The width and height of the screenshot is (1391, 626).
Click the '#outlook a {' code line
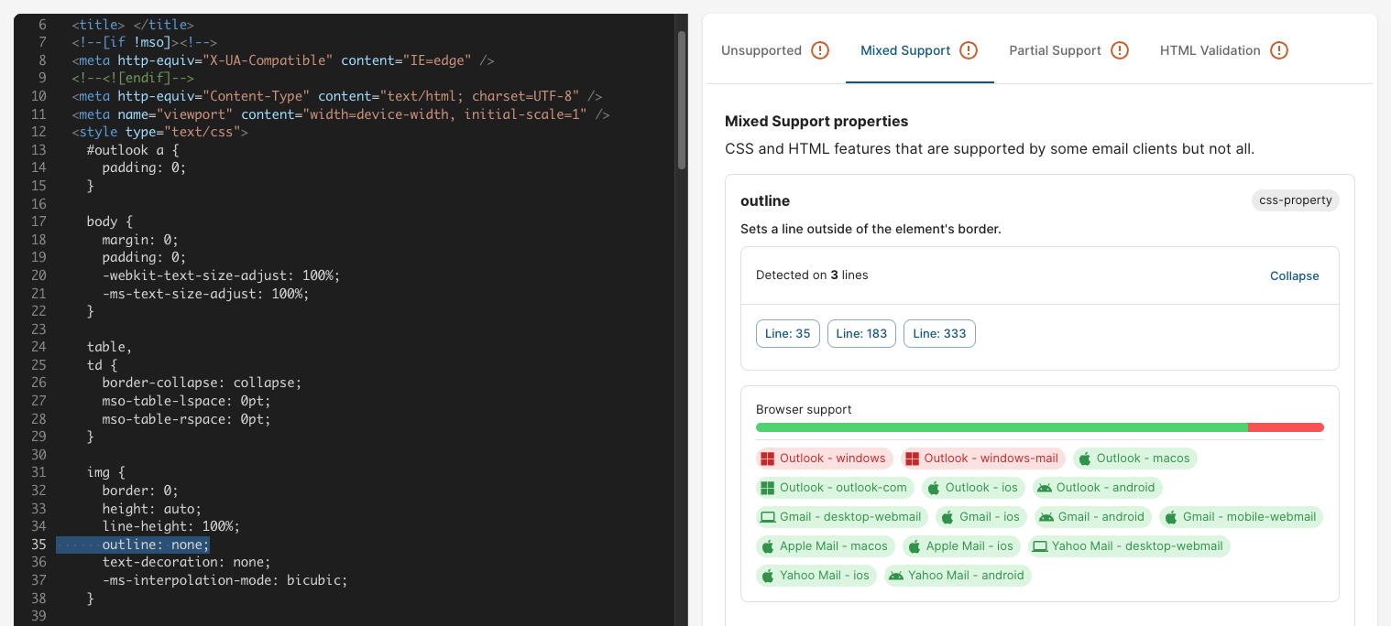[133, 150]
